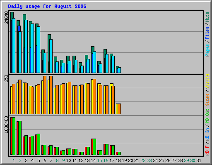Click the green kB Out bar for day 14
Screen dimensions: 212x165
click(x=94, y=147)
